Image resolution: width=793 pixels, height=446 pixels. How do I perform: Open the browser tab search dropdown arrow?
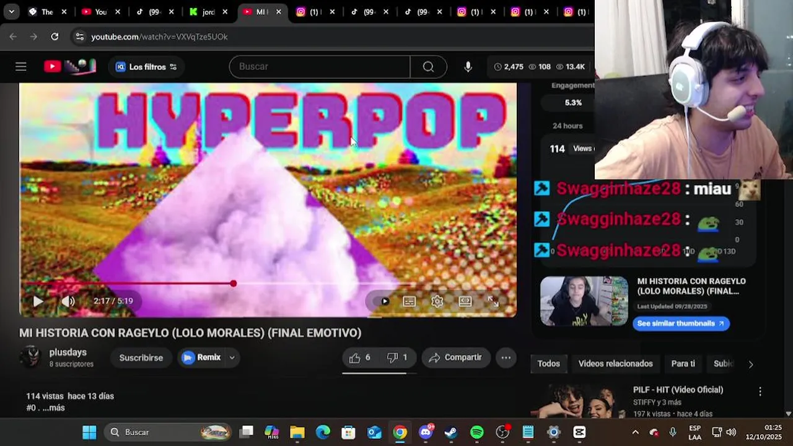(11, 12)
